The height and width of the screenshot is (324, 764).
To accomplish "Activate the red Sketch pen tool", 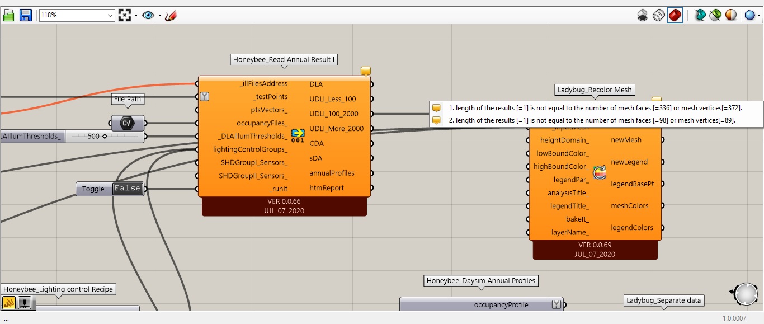I will pos(171,15).
